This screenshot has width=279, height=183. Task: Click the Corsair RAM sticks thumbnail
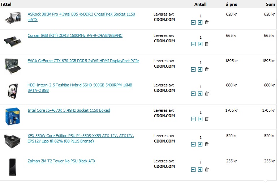point(13,41)
